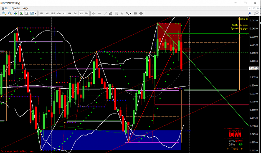Open the chat bubbles icon

point(256,13)
